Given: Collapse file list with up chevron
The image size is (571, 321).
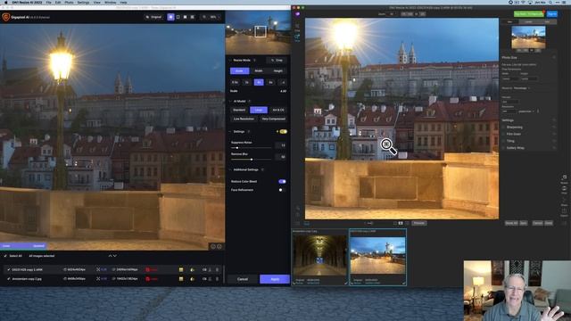Looking at the screenshot, I should (x=110, y=256).
